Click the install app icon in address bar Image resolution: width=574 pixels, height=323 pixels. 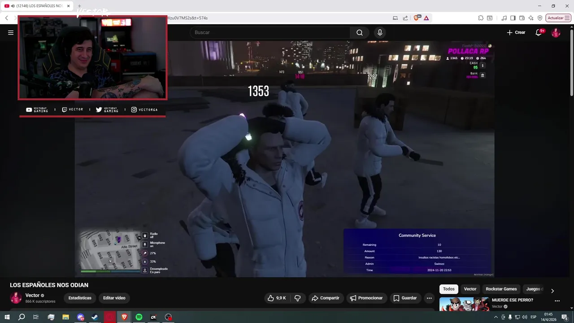coord(395,18)
